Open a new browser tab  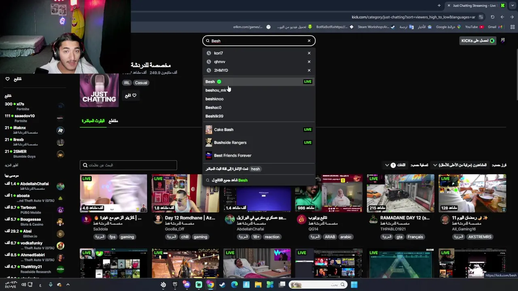[439, 6]
